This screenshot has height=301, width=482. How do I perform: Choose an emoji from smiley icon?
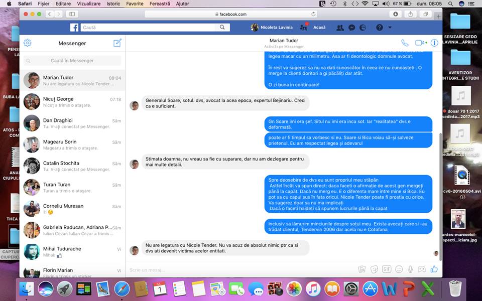pyautogui.click(x=399, y=269)
